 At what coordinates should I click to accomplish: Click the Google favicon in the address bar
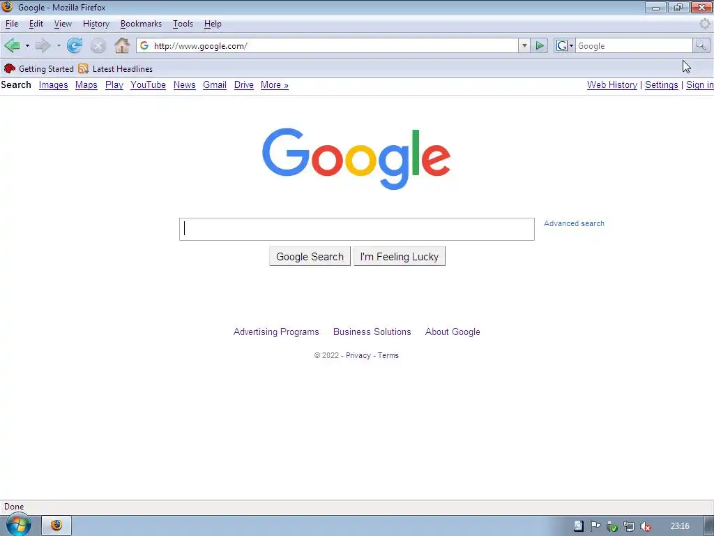pyautogui.click(x=144, y=45)
